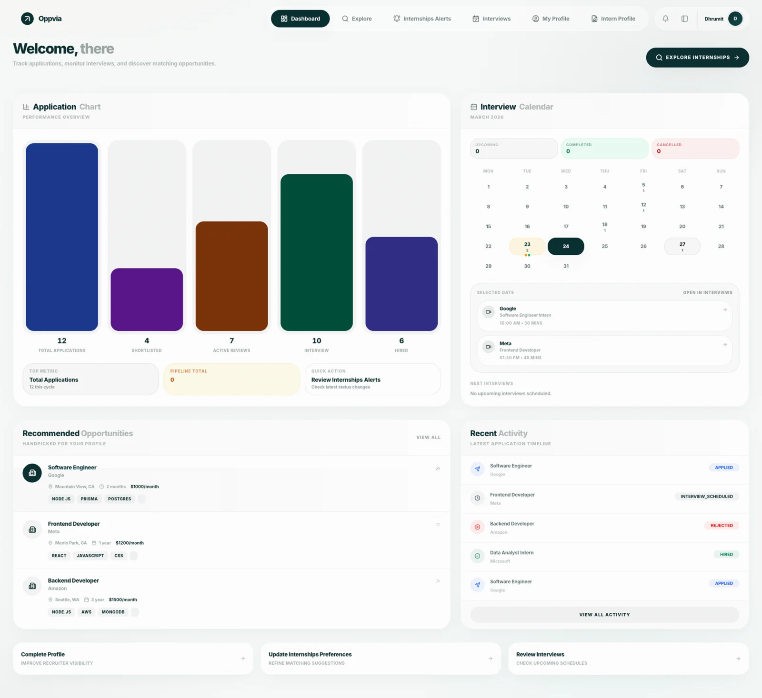Open Google interview arrow icon

[725, 309]
